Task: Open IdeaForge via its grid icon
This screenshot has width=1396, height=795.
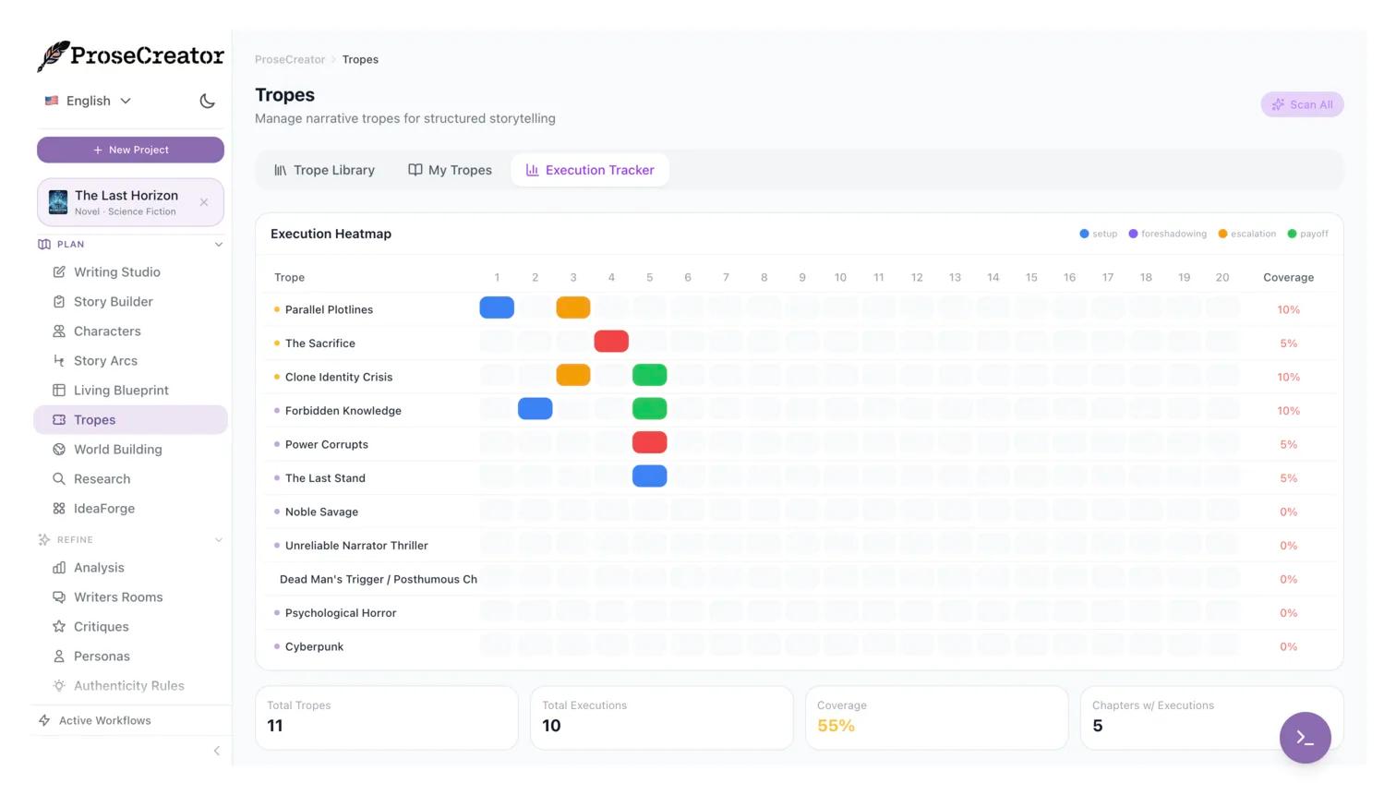Action: pyautogui.click(x=59, y=509)
